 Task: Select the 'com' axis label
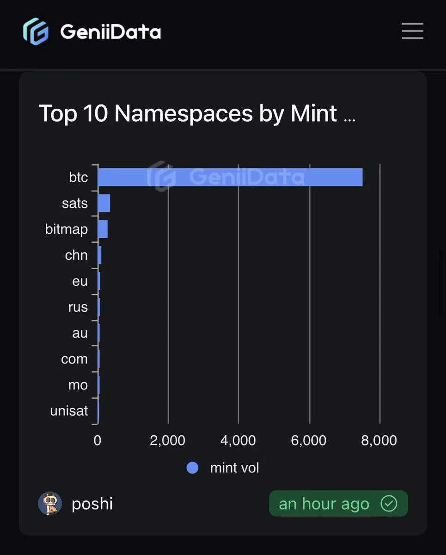(74, 358)
